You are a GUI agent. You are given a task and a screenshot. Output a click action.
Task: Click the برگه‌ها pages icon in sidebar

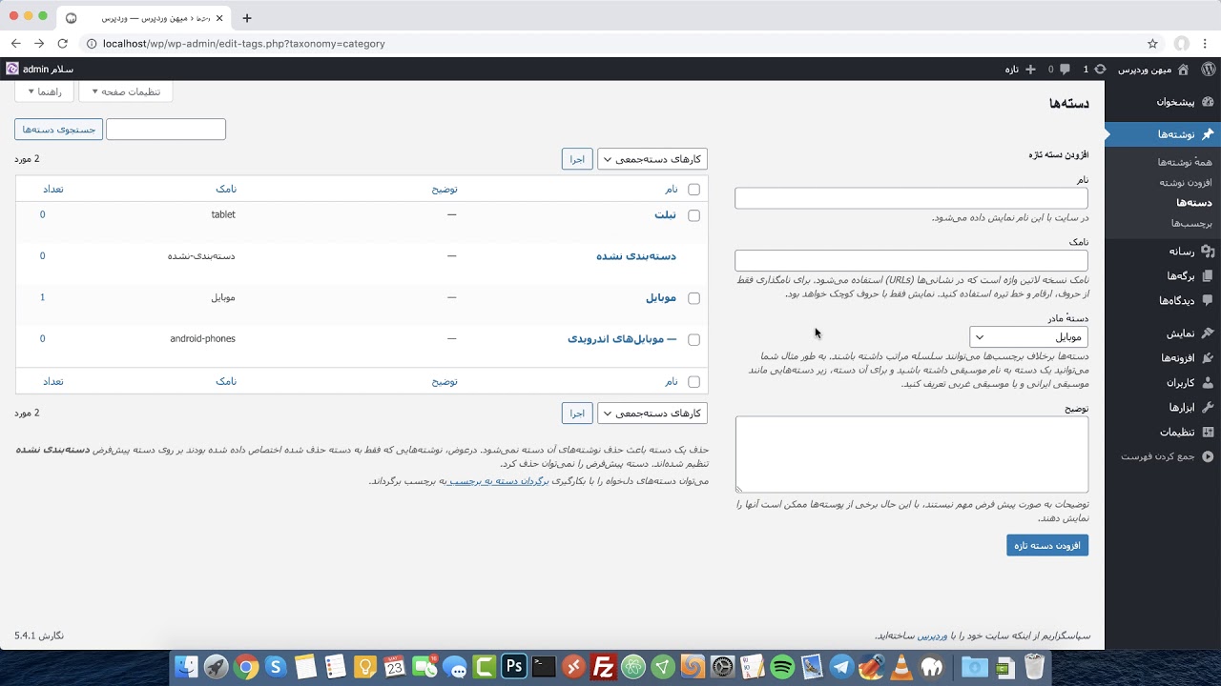coord(1208,276)
